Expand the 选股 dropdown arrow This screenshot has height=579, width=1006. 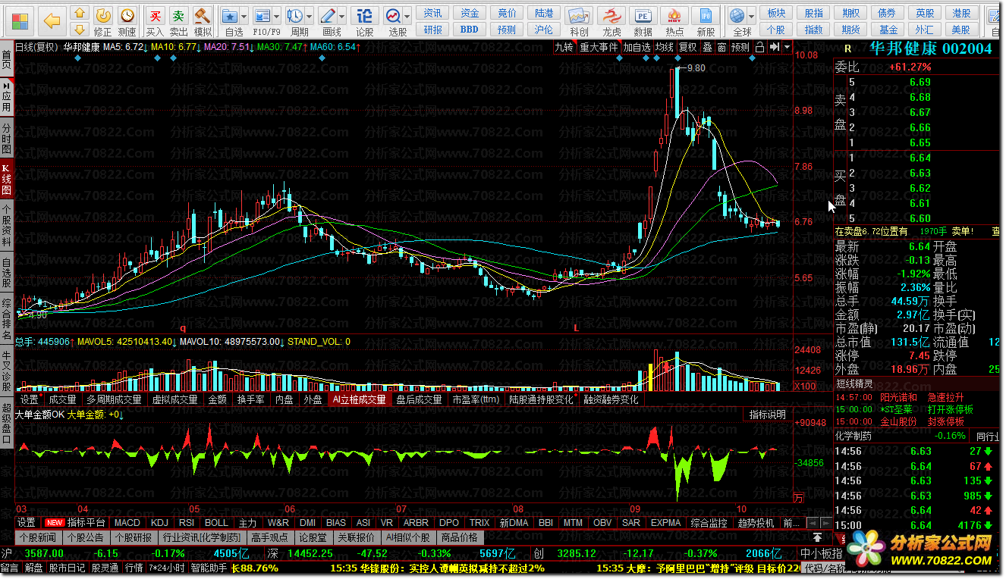click(x=407, y=16)
